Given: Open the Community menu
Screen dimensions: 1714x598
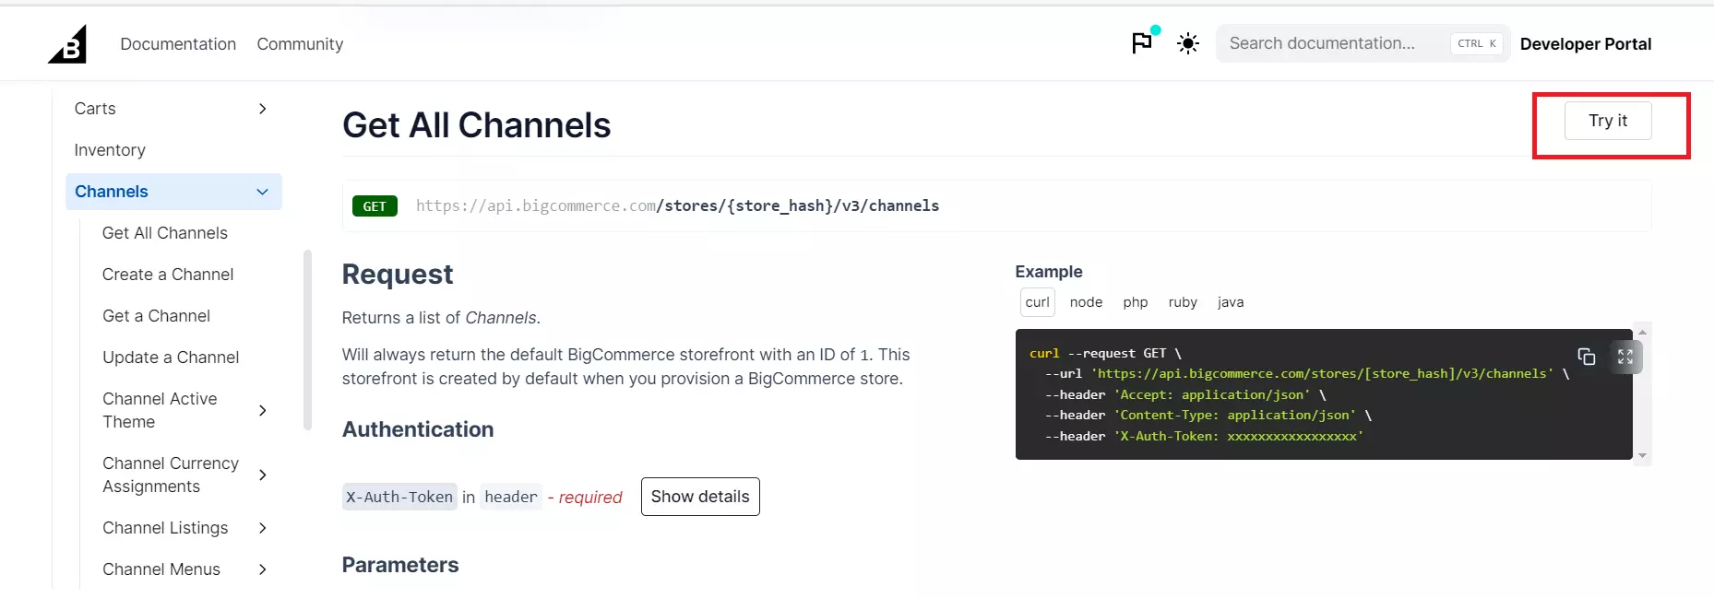Looking at the screenshot, I should pyautogui.click(x=300, y=43).
